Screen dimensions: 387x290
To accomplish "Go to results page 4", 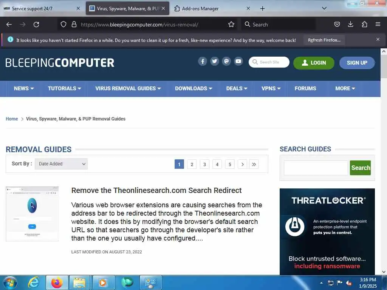I will [x=217, y=164].
